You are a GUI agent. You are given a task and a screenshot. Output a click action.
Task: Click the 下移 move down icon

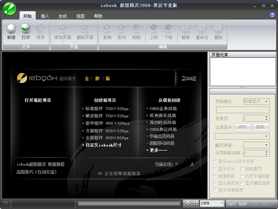[168, 28]
